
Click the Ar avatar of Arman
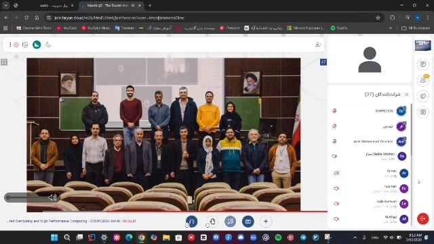click(x=404, y=174)
